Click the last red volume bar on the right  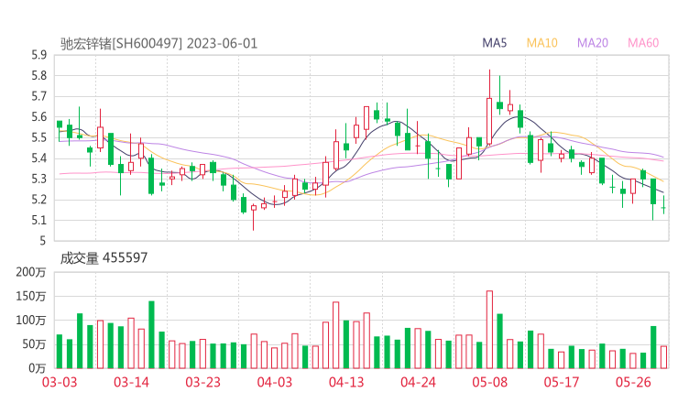tap(663, 357)
